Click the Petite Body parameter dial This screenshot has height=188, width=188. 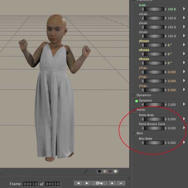154,119
